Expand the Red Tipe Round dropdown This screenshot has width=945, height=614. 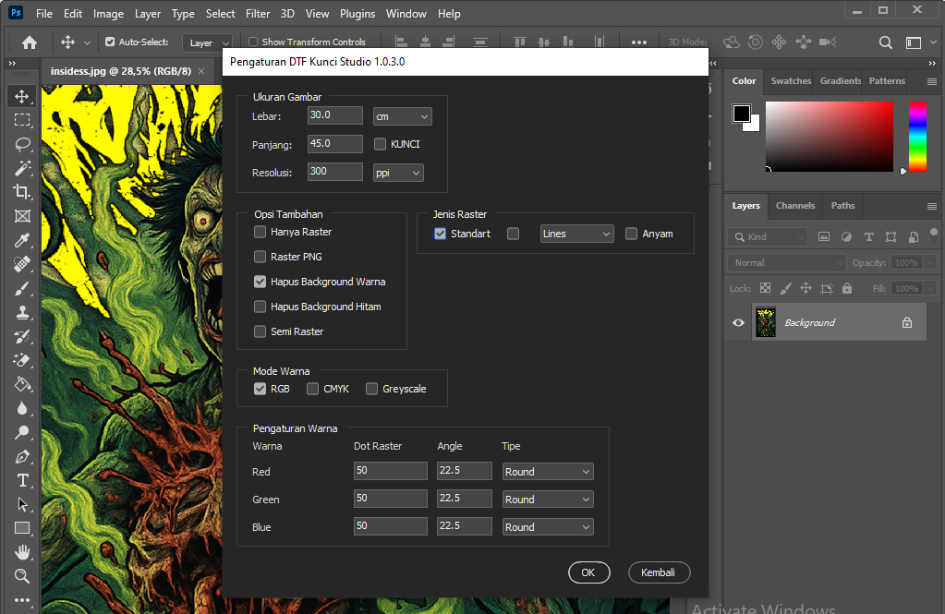[547, 472]
